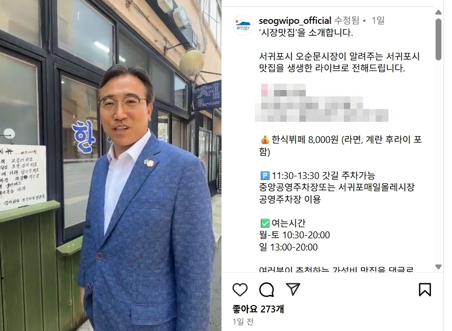
Task: Click the 1일 전 timestamp below likes
Action: tap(243, 321)
